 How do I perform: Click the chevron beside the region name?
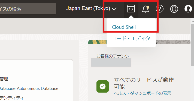pos(114,9)
